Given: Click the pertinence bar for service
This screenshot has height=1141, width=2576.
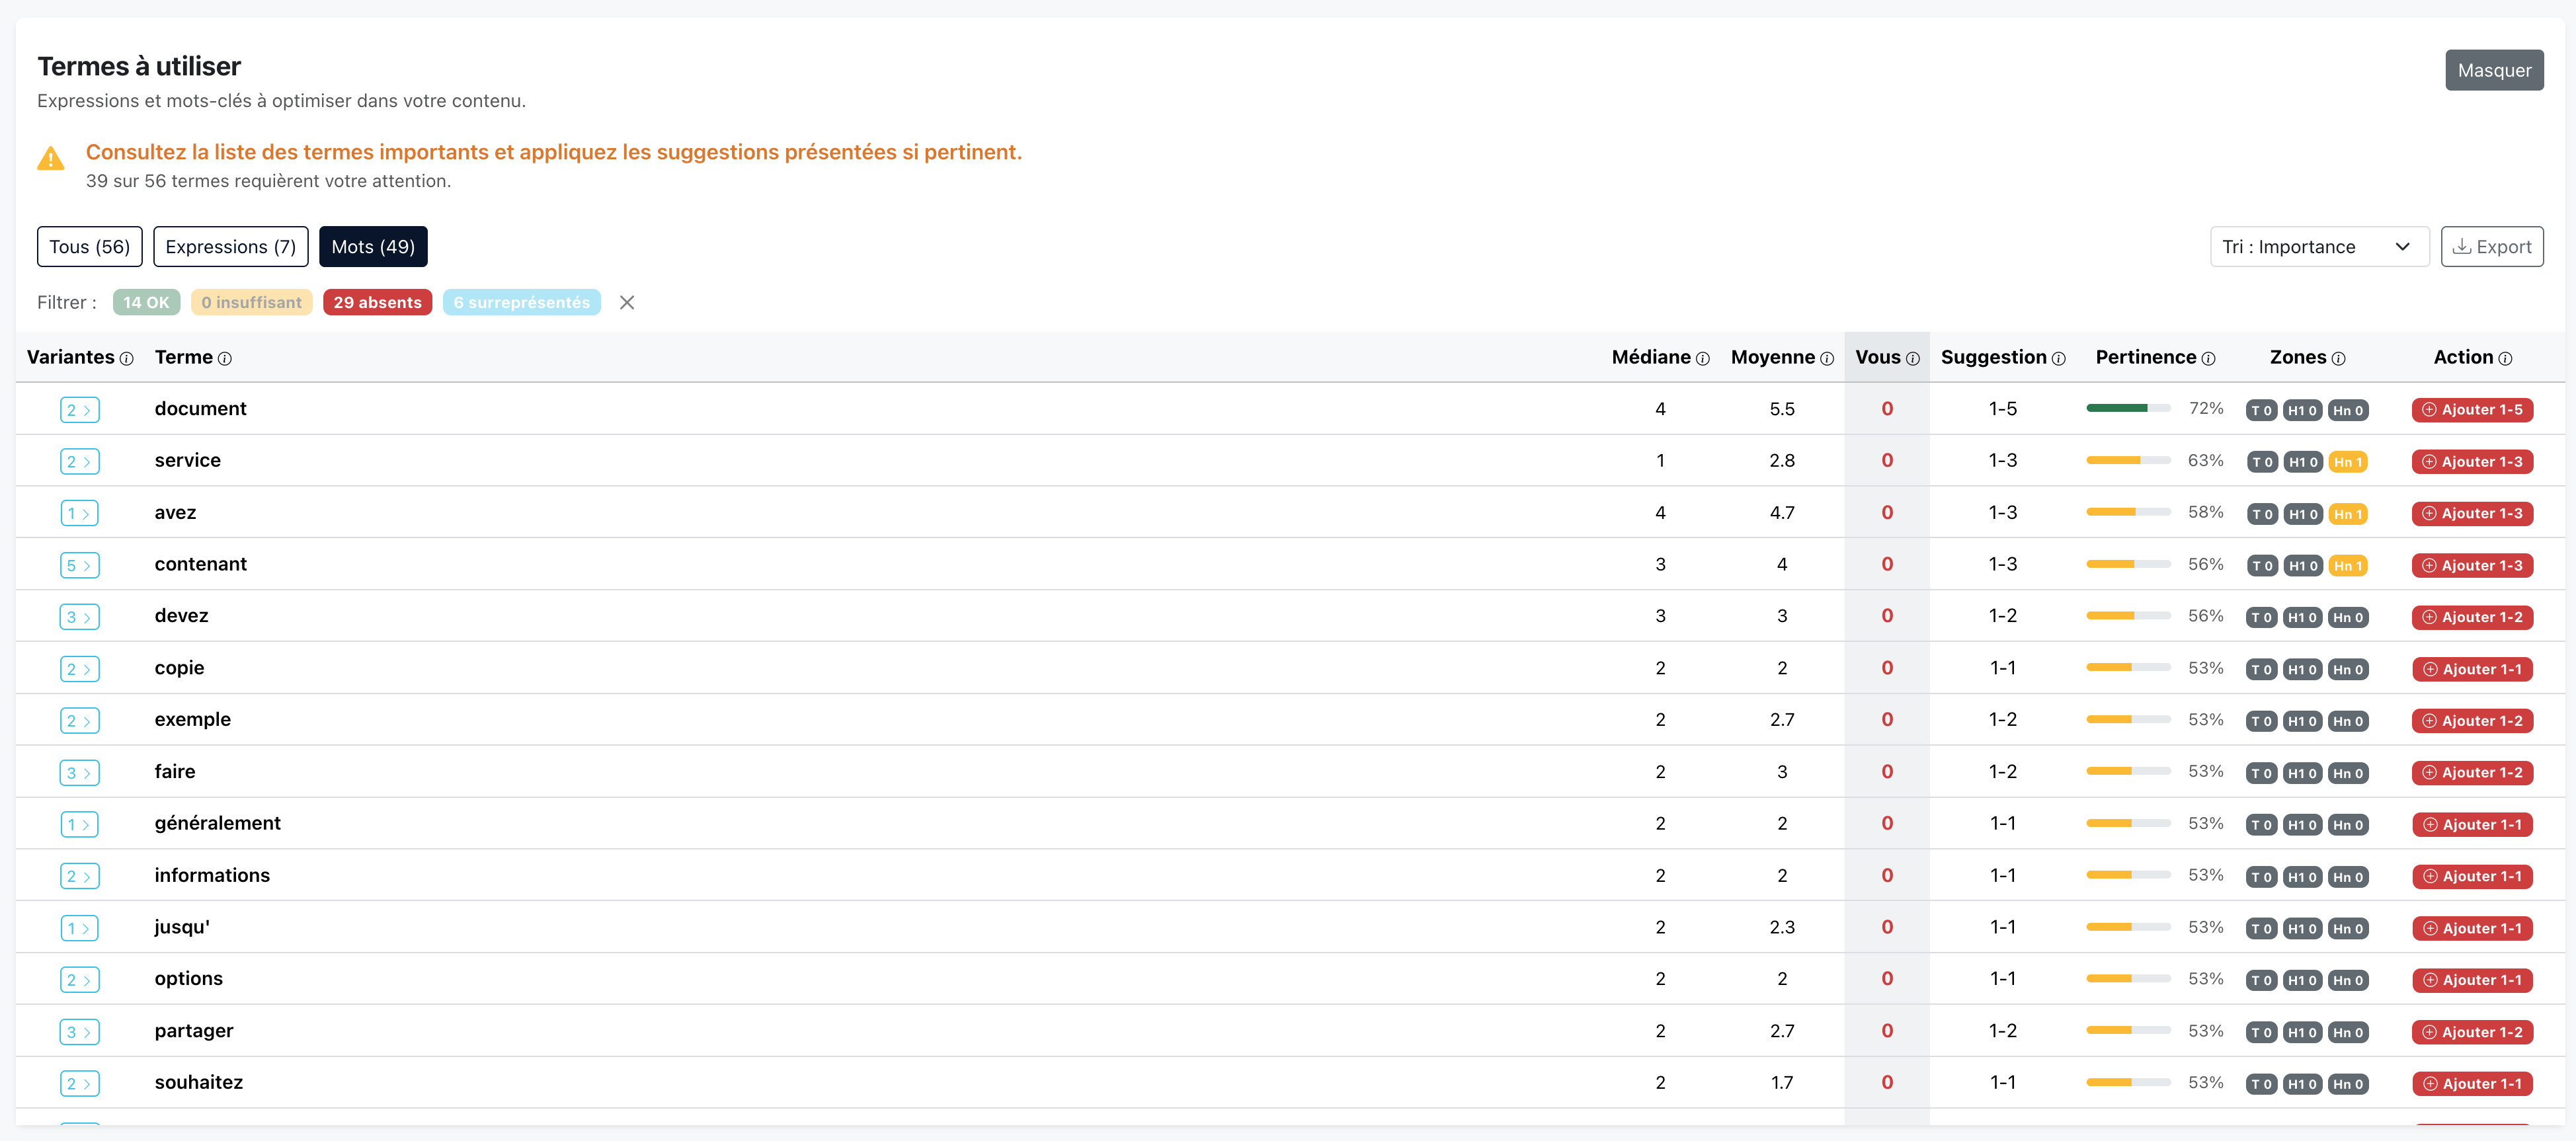Looking at the screenshot, I should pos(2128,461).
